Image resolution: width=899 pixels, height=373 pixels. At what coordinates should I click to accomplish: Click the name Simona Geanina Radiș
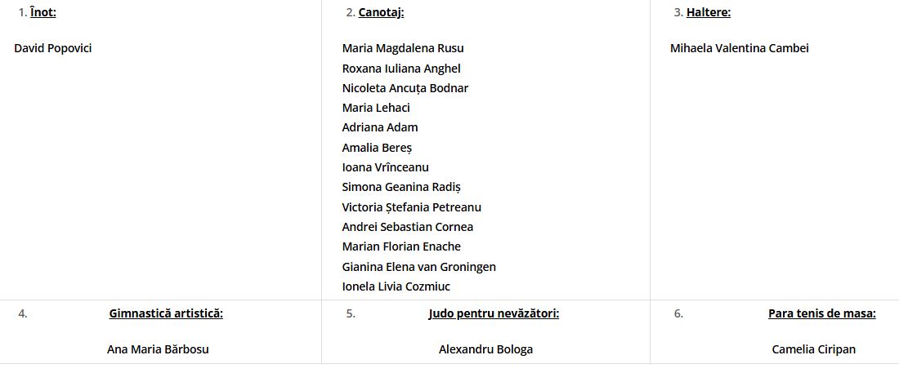point(402,187)
